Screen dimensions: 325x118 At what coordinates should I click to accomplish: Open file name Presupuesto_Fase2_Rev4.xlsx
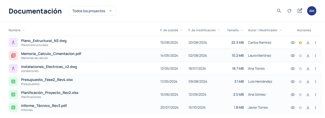(47, 80)
